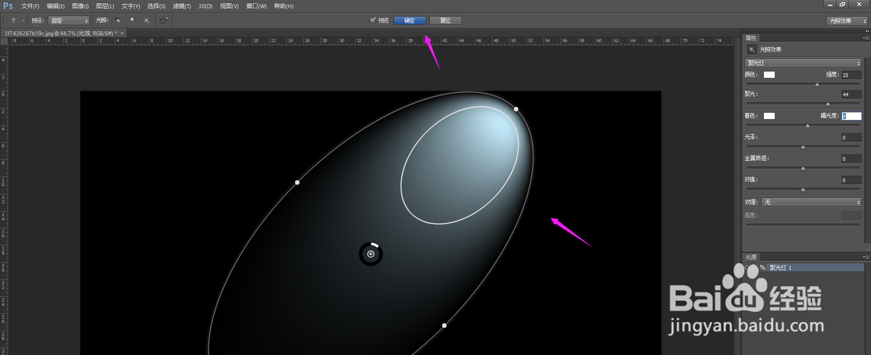Add a new spot light from options bar
This screenshot has height=355, width=871.
[118, 20]
